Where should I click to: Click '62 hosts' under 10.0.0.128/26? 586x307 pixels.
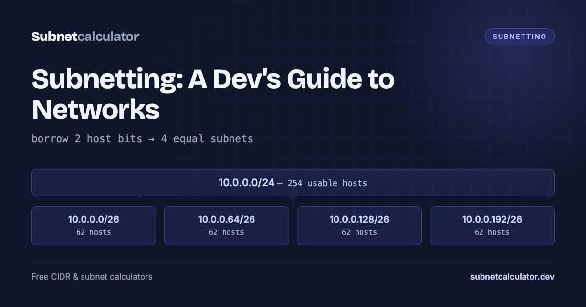click(x=359, y=232)
